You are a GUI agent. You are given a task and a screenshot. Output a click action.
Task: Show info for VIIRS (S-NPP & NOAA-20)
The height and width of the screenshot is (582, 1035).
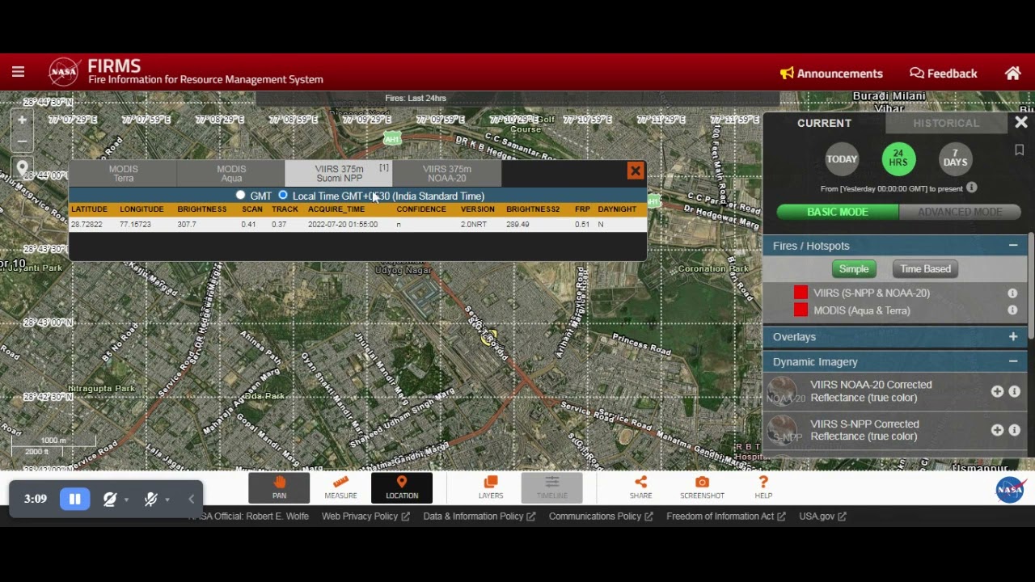point(1012,293)
